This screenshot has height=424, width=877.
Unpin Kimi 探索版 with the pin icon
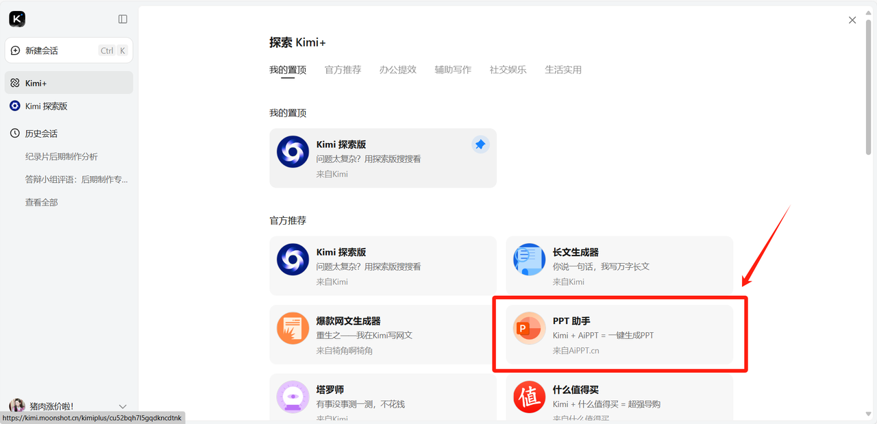coord(480,145)
